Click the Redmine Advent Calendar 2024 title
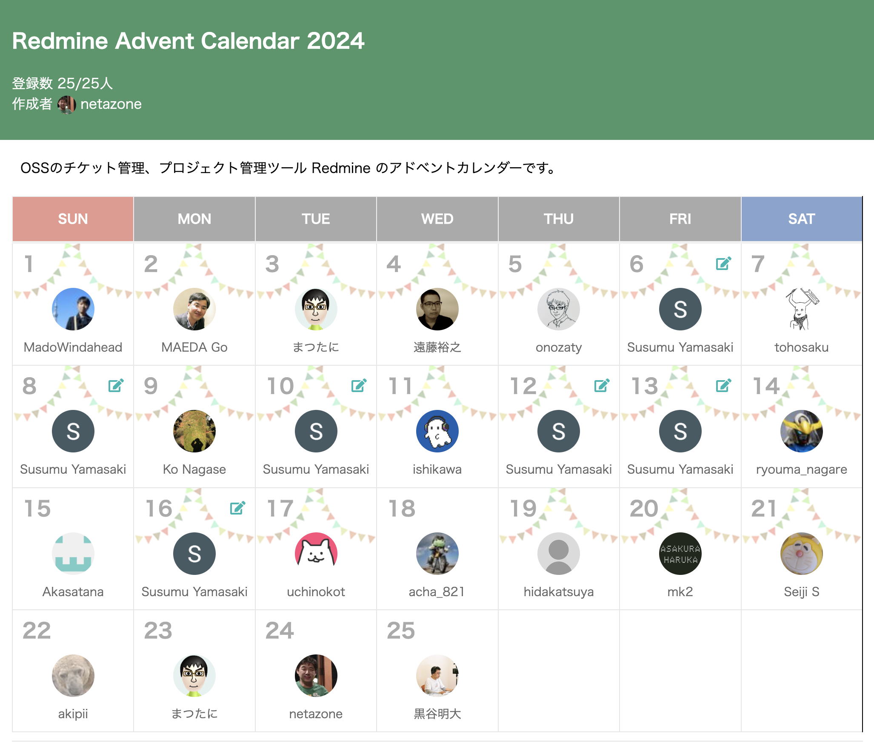The width and height of the screenshot is (874, 745). point(188,41)
